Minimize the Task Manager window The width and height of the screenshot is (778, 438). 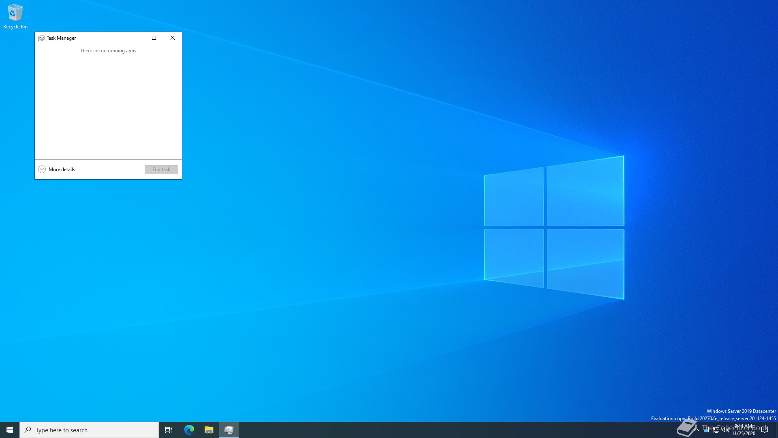[x=136, y=38]
